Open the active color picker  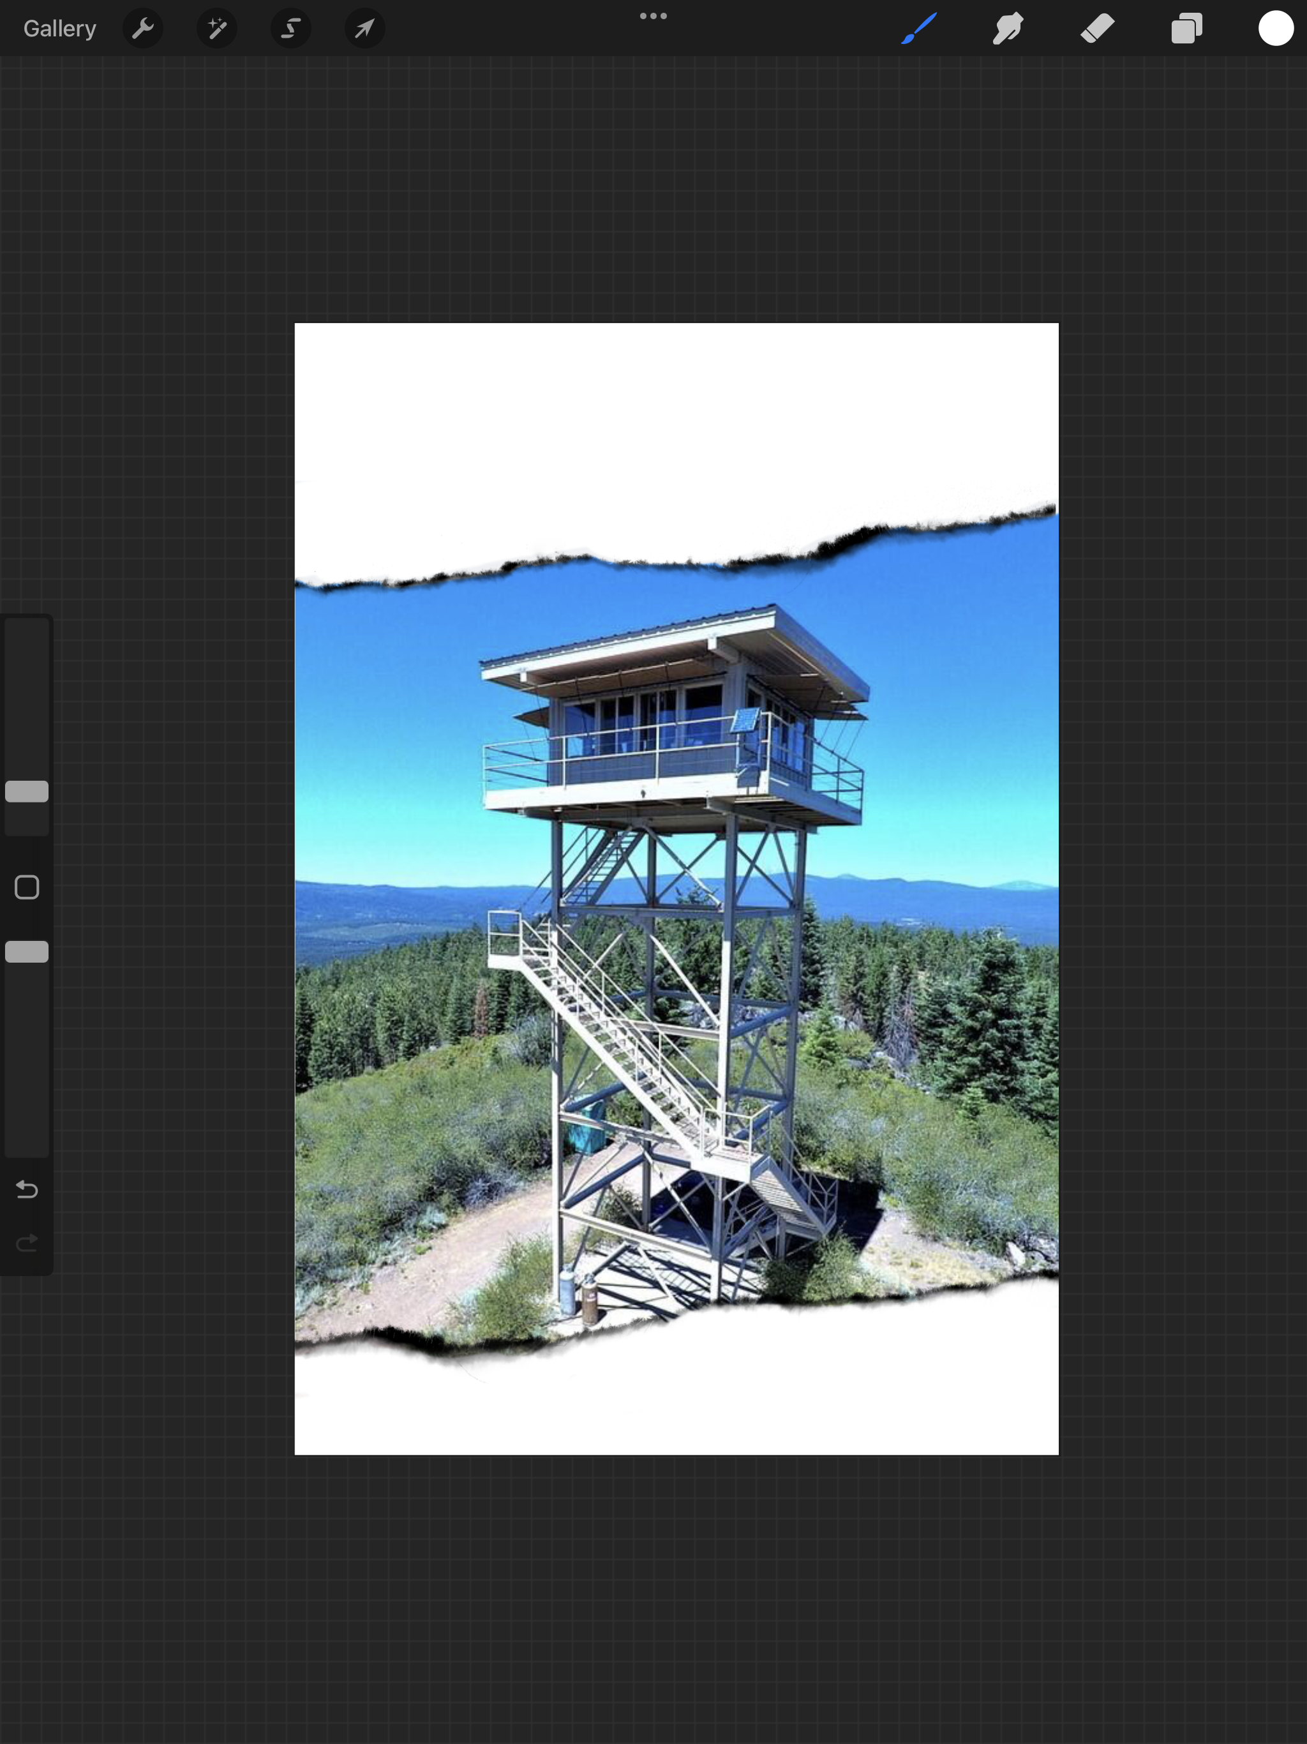(x=1276, y=29)
